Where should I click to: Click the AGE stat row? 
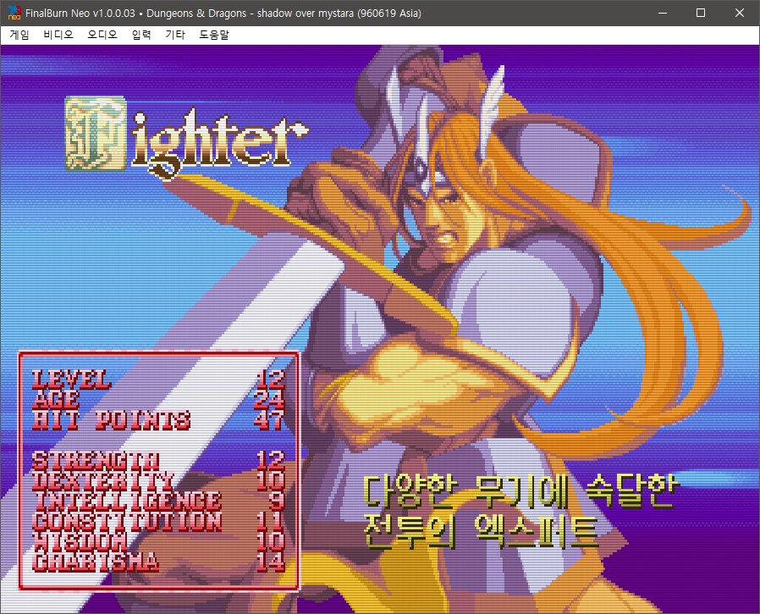[x=158, y=400]
